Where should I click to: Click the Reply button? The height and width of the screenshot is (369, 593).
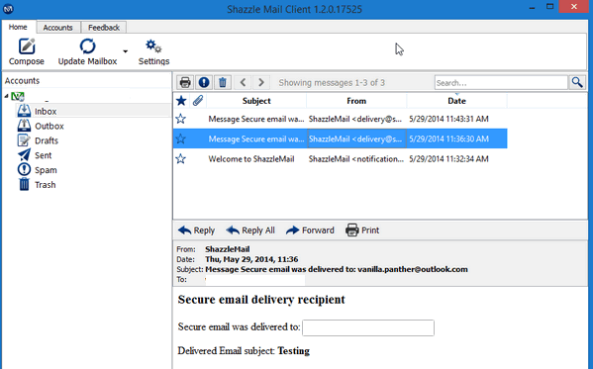coord(196,231)
